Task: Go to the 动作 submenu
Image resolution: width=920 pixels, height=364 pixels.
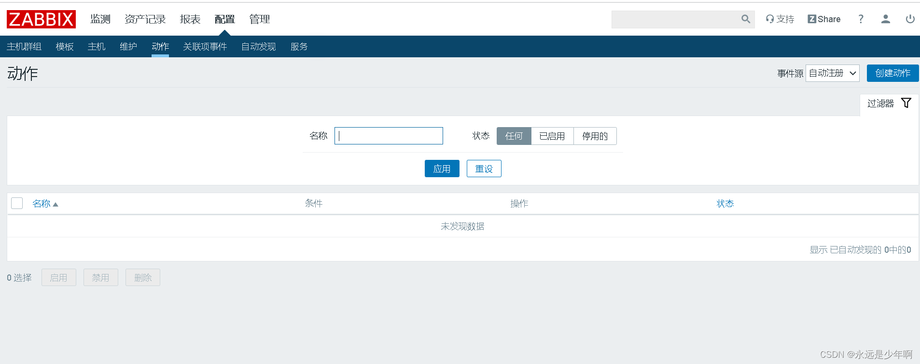Action: [x=160, y=47]
